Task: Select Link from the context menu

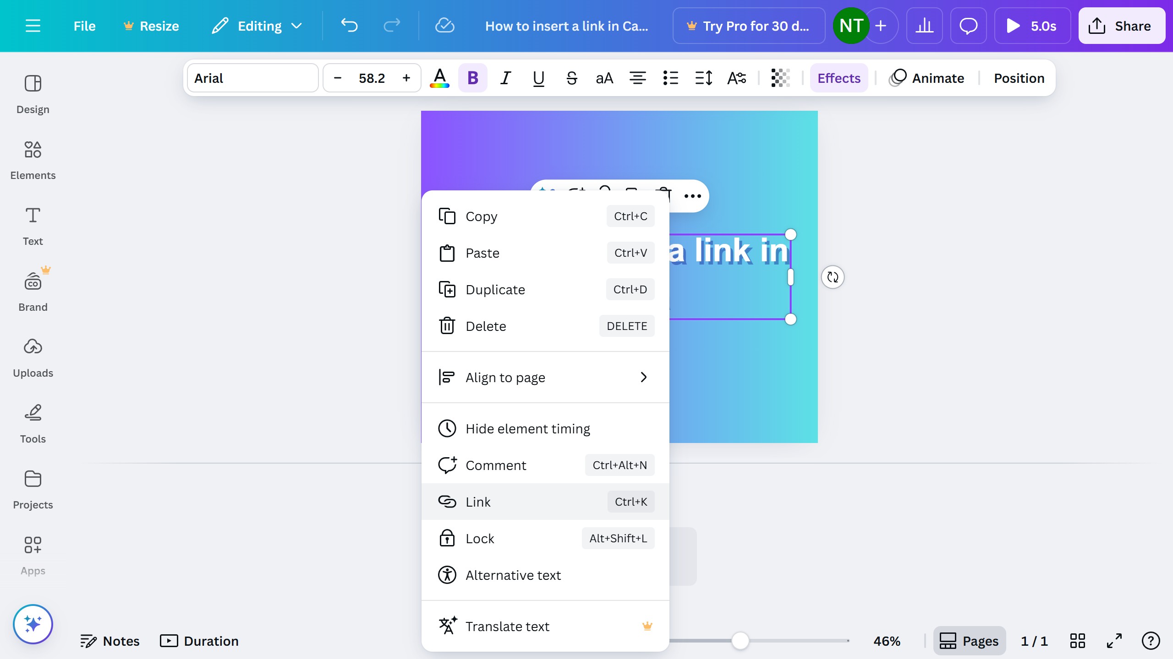Action: (x=545, y=502)
